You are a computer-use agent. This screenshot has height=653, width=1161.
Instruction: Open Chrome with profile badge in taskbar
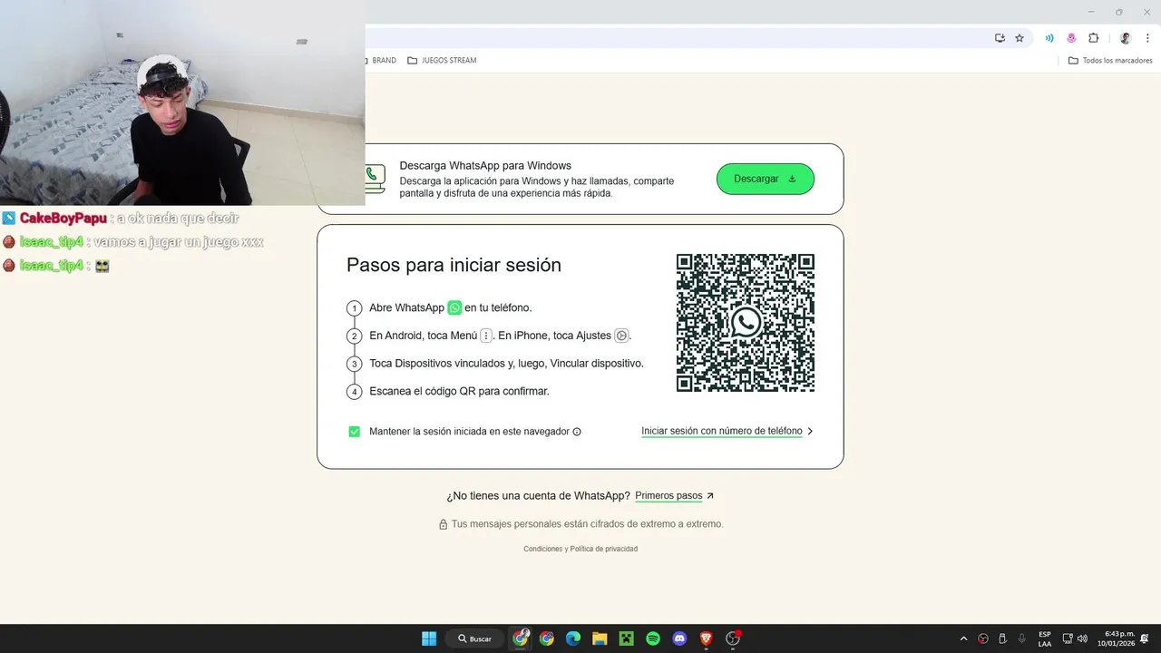point(521,638)
